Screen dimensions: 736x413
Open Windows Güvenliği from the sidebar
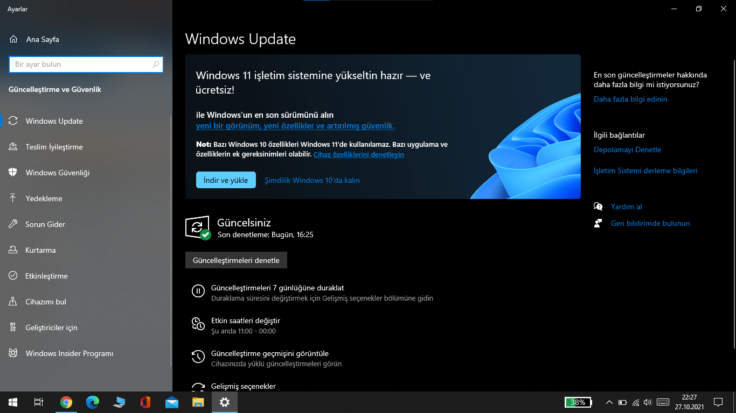click(86, 173)
